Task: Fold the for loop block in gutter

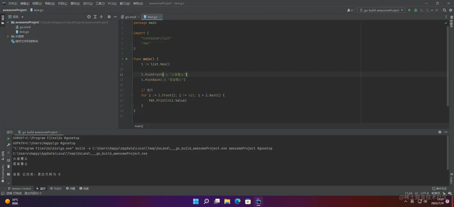Action: [x=132, y=95]
